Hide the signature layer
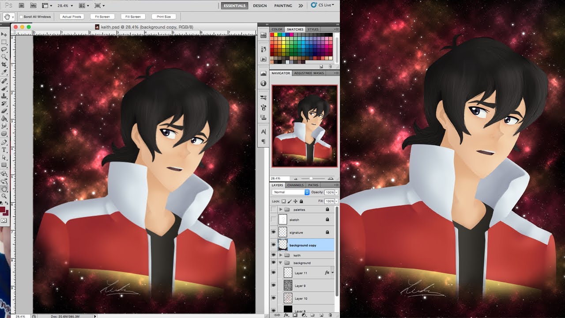Image resolution: width=565 pixels, height=318 pixels. point(273,232)
